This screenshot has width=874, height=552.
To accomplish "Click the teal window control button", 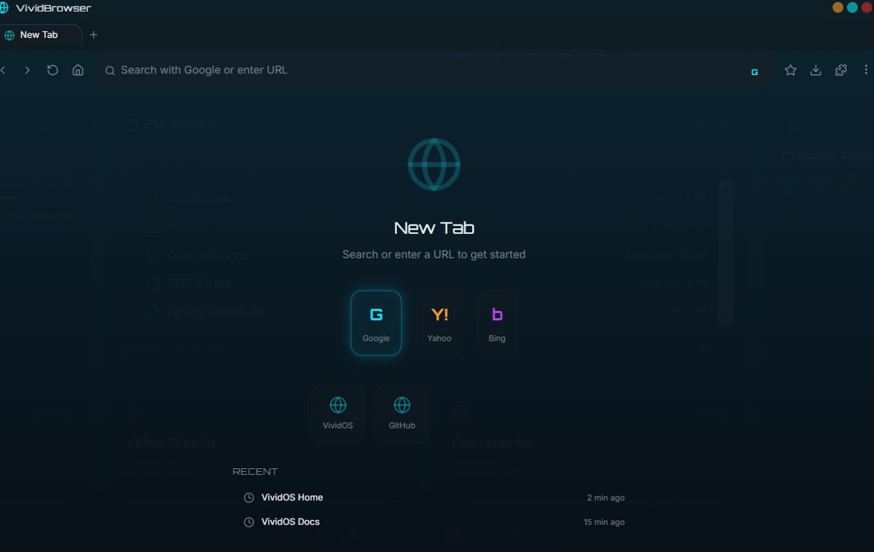I will [852, 8].
